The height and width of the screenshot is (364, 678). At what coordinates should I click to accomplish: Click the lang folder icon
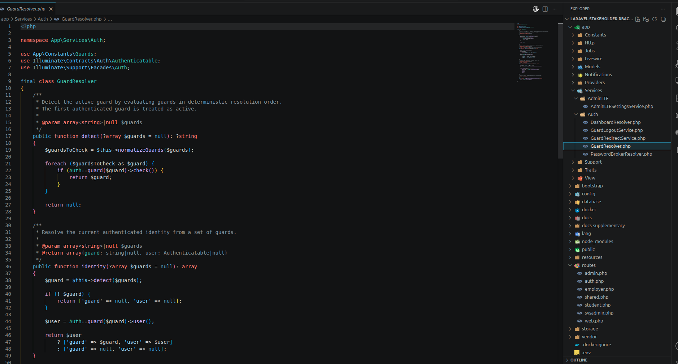pyautogui.click(x=577, y=234)
